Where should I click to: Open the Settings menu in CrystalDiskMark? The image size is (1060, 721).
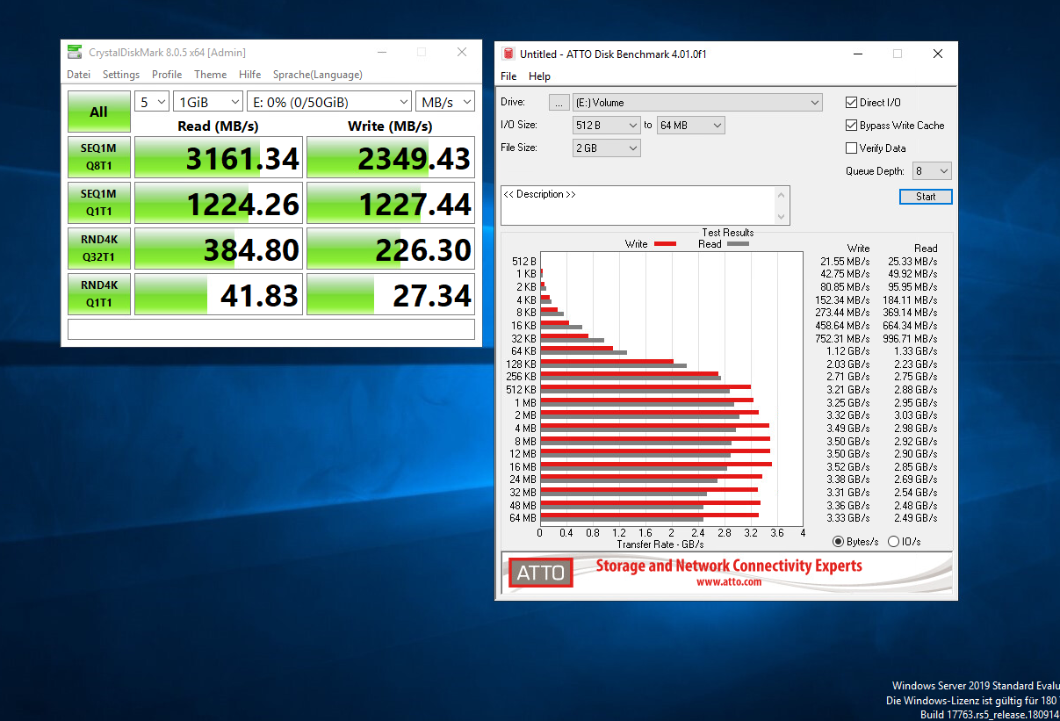(121, 75)
